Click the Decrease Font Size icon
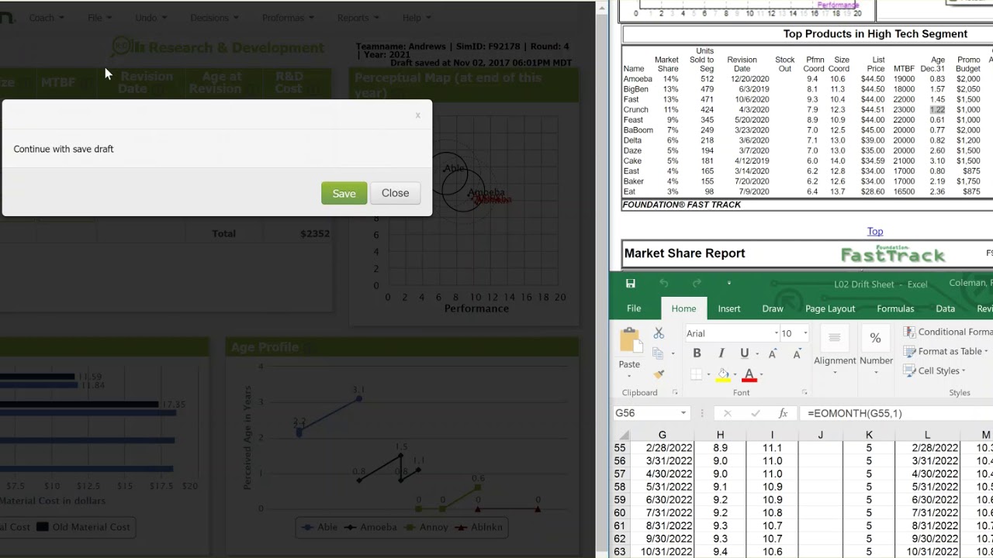 tap(797, 353)
